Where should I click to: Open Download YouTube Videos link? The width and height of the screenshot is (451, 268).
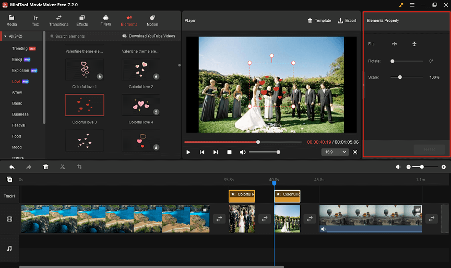click(x=149, y=36)
